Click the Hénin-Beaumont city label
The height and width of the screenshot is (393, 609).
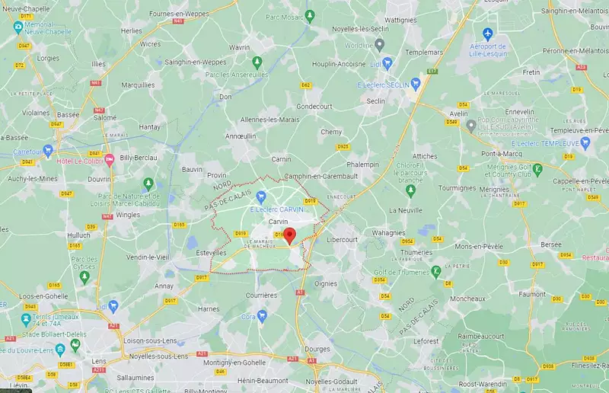click(x=263, y=381)
